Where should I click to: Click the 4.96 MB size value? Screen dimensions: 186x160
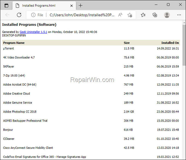[x=129, y=76]
